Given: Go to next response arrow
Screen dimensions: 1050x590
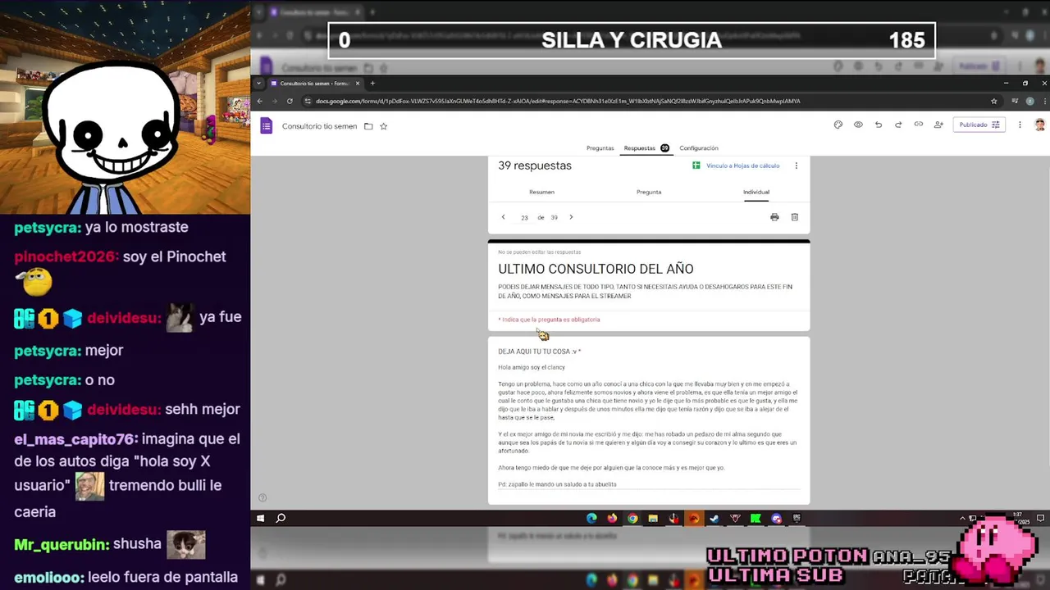Looking at the screenshot, I should point(571,217).
